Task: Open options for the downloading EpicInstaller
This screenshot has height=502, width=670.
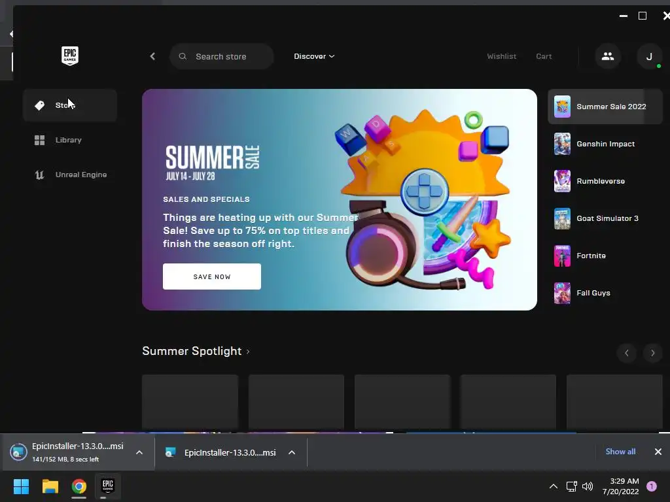Action: point(139,452)
